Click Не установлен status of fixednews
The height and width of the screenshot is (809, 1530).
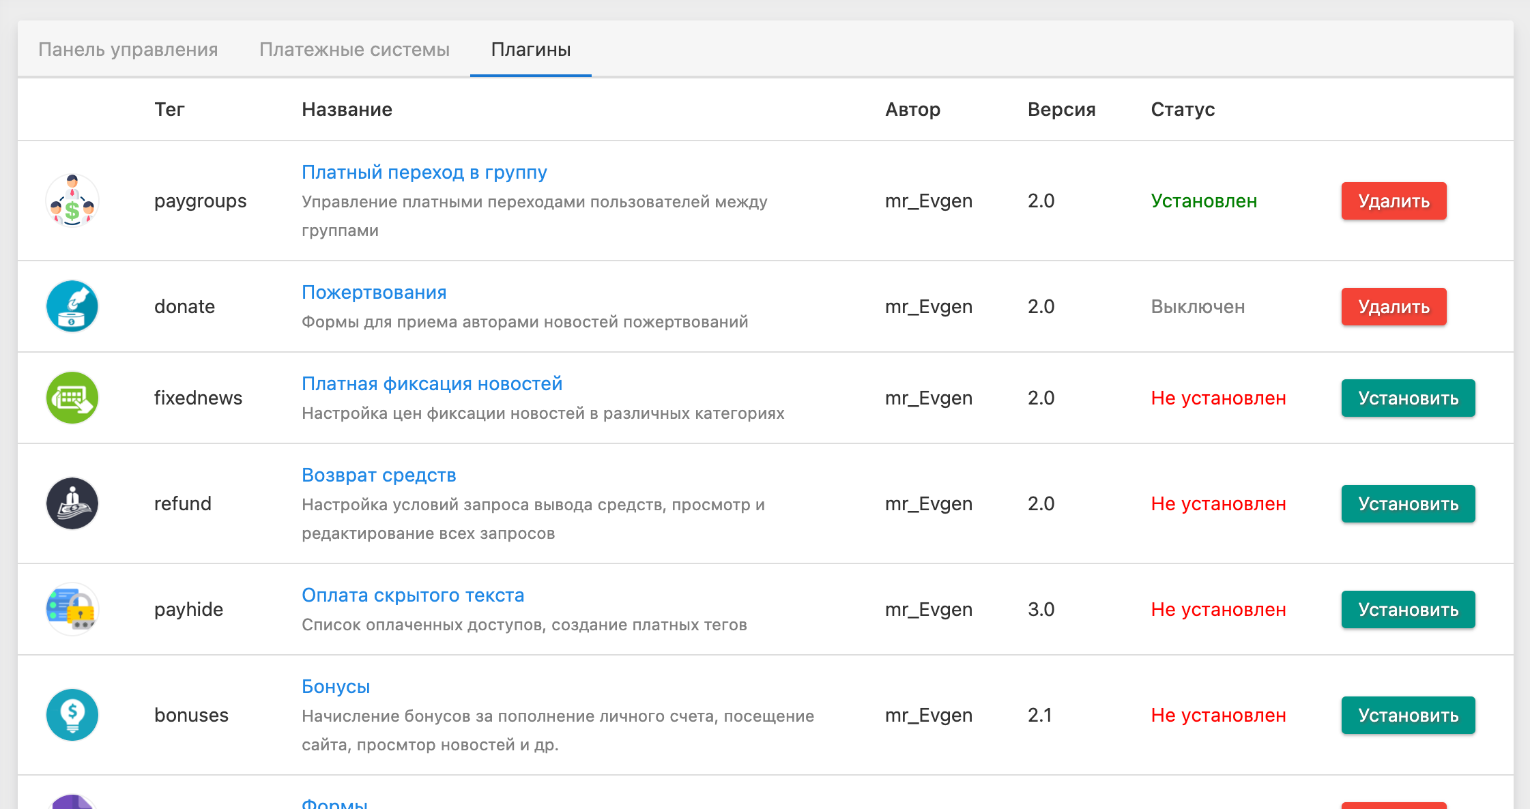point(1218,398)
